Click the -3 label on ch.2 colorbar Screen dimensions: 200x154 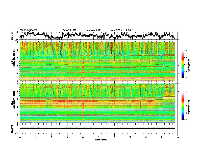tap(186, 92)
